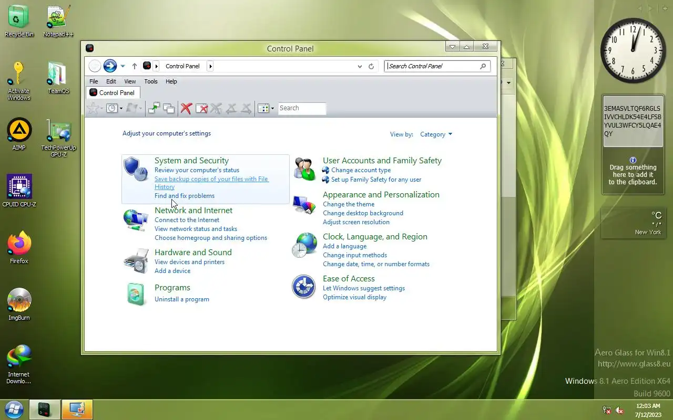Select the Control Panel tab
Viewport: 673px width, 420px height.
point(113,92)
